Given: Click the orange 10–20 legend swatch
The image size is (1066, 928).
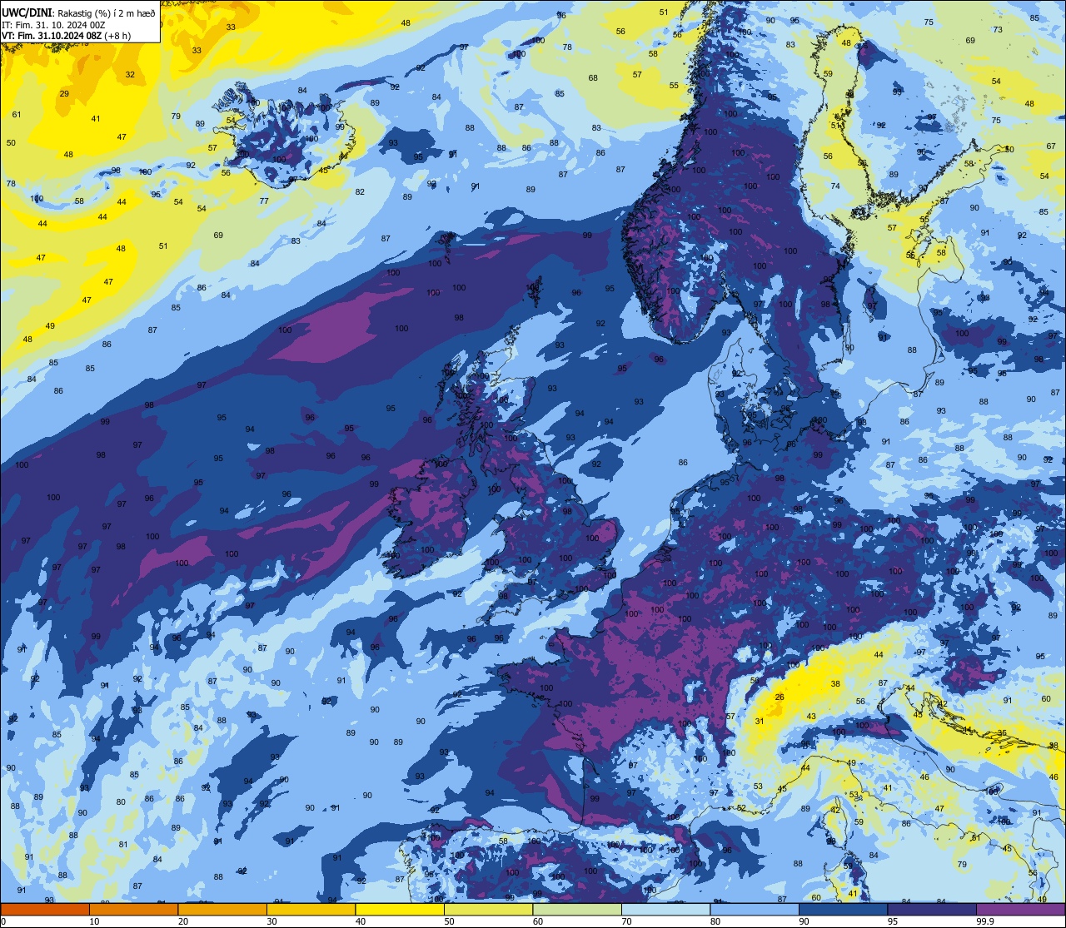Looking at the screenshot, I should pyautogui.click(x=133, y=910).
